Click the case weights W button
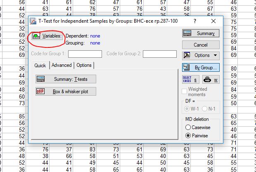The image size is (256, 172). pyautogui.click(x=211, y=80)
